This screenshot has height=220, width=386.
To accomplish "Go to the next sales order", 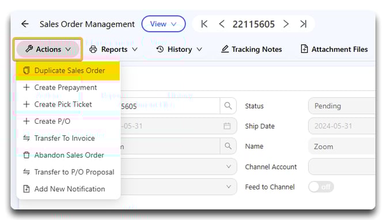I will [x=286, y=24].
